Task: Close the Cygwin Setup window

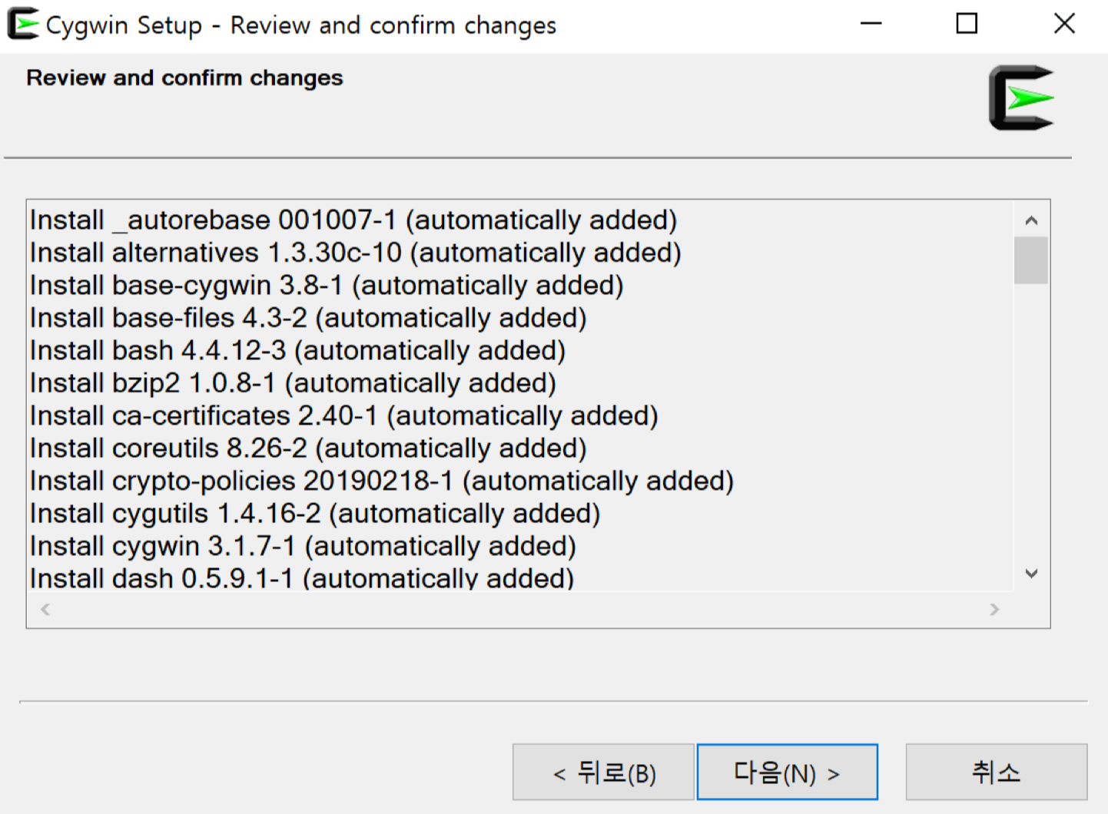Action: coord(1064,24)
